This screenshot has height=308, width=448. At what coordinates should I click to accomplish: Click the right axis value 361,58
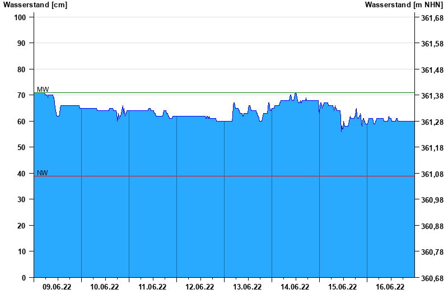[x=432, y=44]
